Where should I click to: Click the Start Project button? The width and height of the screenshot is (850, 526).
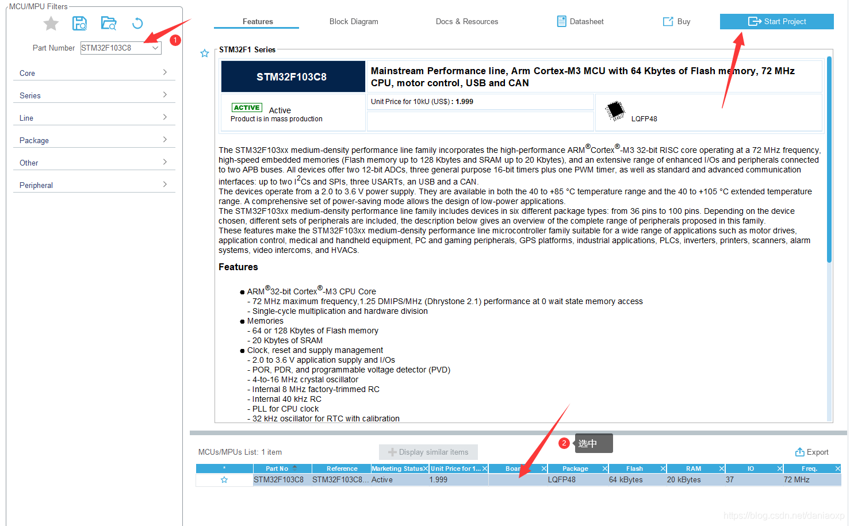coord(776,22)
